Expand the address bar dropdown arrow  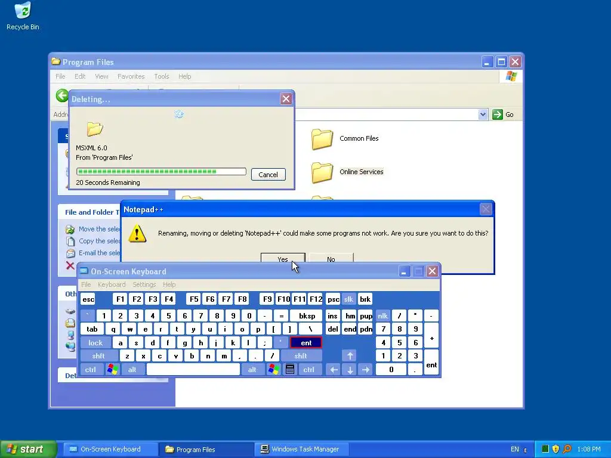[x=483, y=114]
